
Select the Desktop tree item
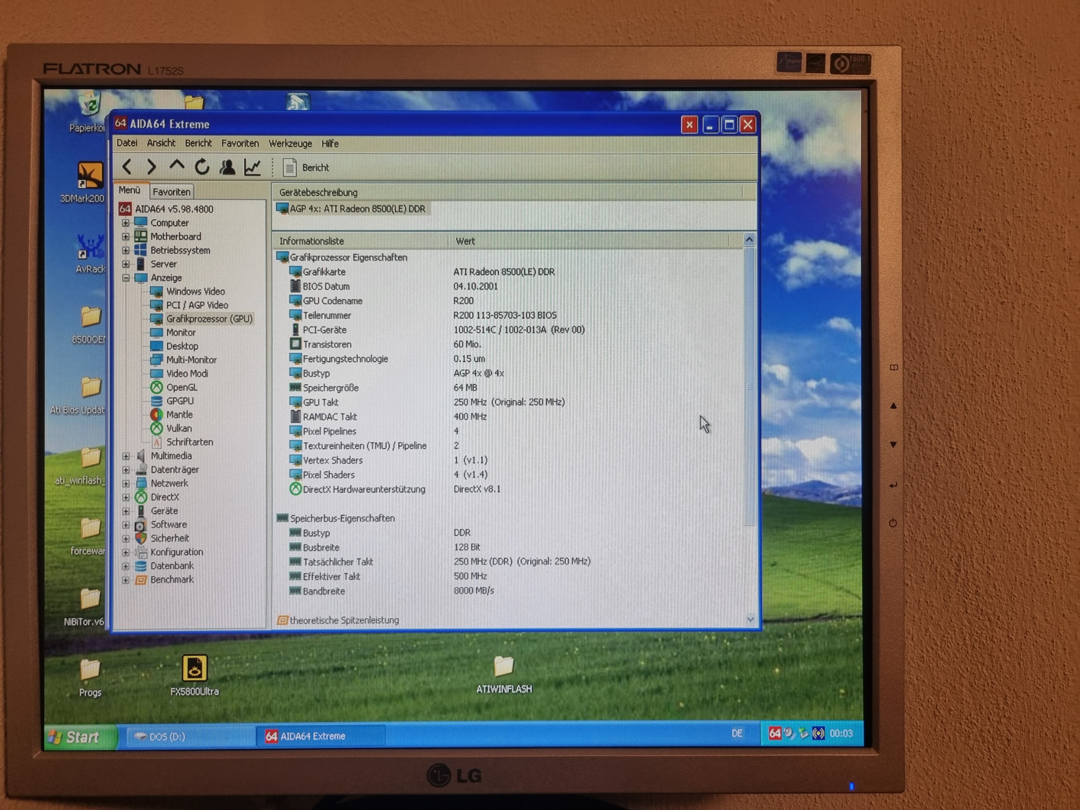(x=182, y=346)
